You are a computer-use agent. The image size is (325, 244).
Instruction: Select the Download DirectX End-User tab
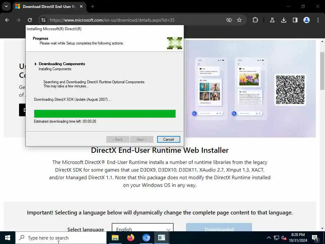pos(49,7)
